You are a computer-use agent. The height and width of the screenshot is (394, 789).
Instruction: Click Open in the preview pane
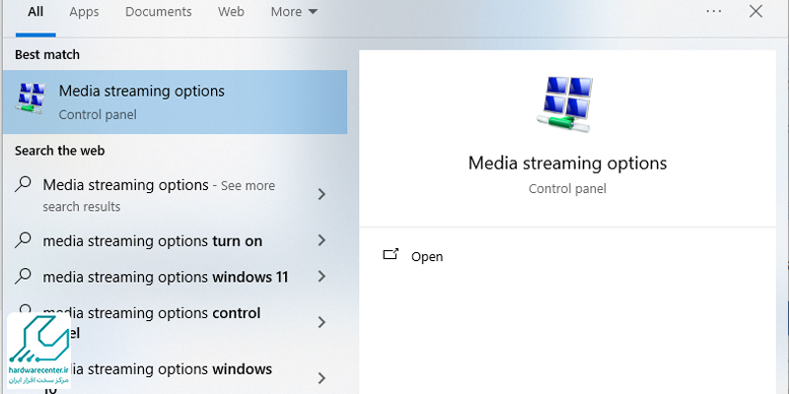coord(427,256)
